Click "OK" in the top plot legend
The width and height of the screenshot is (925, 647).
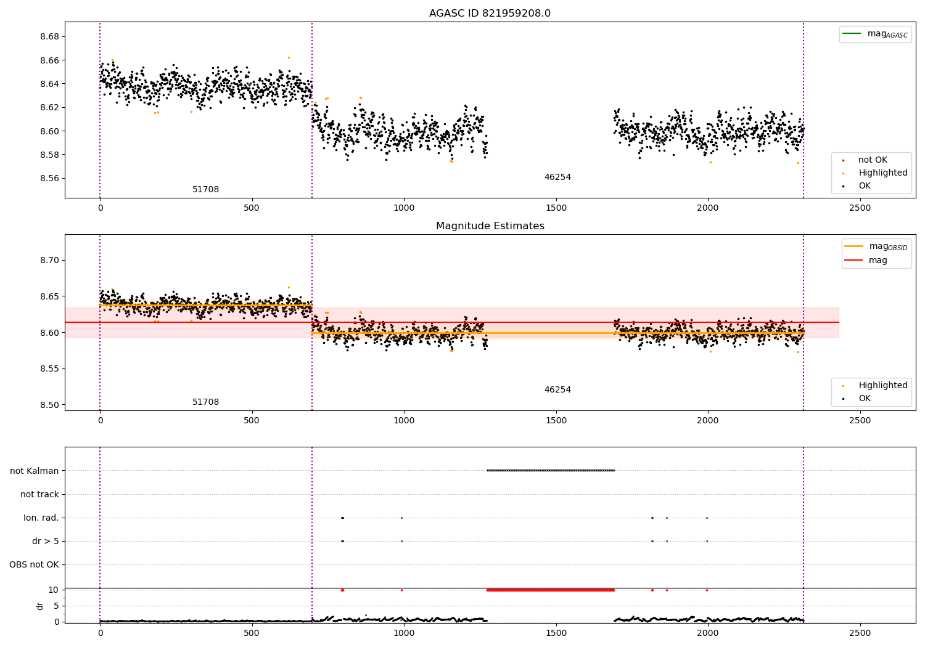click(x=865, y=186)
